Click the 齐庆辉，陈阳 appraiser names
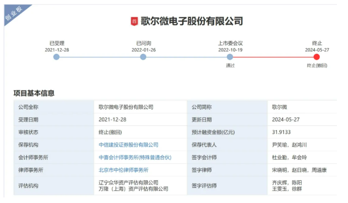The width and height of the screenshot is (348, 203). point(287,183)
